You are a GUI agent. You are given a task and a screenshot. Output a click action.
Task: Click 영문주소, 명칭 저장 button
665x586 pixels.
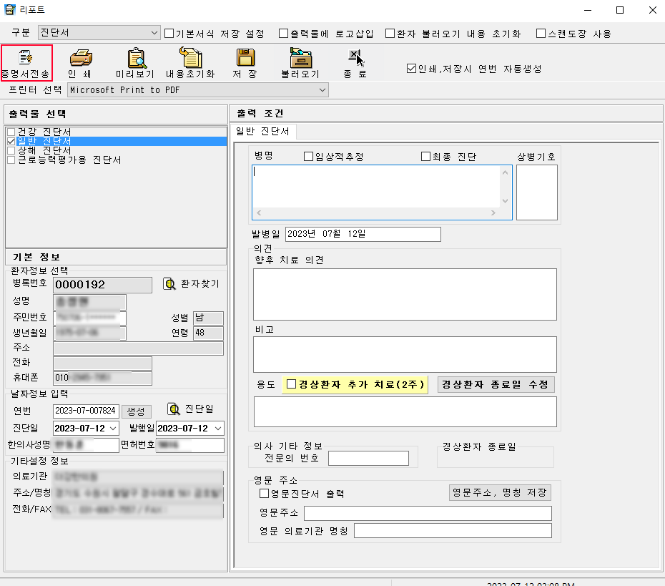(500, 492)
